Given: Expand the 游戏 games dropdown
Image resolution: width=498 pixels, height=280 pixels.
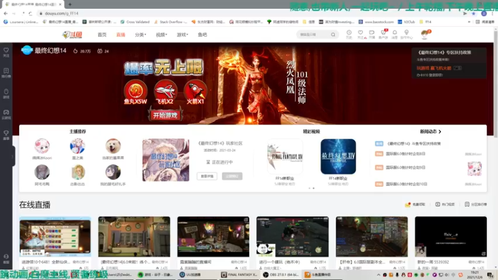Looking at the screenshot, I should tap(182, 35).
